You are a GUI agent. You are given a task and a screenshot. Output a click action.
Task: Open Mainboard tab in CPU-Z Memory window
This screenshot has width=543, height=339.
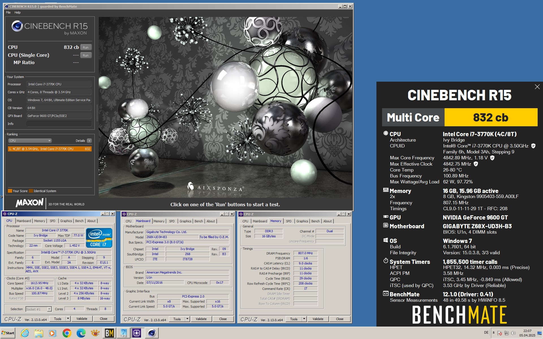point(260,221)
